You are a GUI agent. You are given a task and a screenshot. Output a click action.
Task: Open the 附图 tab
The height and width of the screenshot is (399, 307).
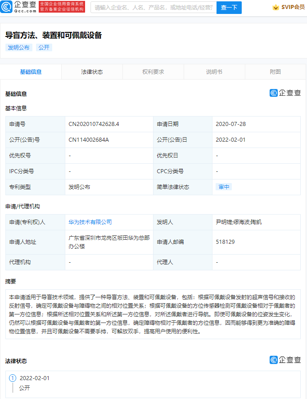coord(275,72)
